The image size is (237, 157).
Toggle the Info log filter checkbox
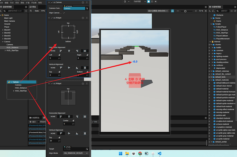[92, 122]
